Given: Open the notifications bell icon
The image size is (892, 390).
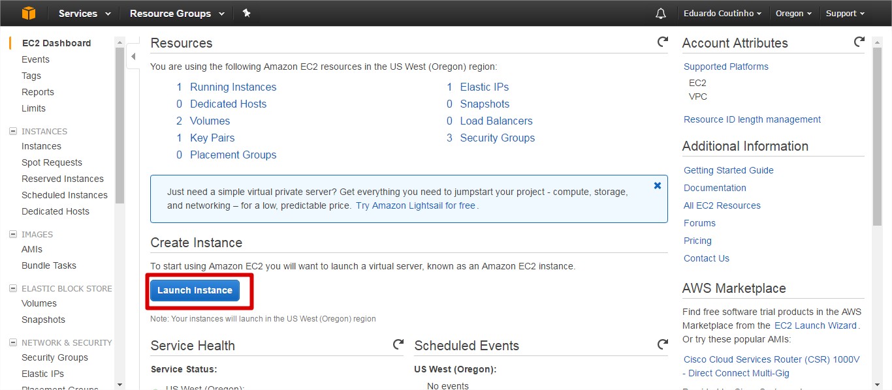Looking at the screenshot, I should coord(661,14).
